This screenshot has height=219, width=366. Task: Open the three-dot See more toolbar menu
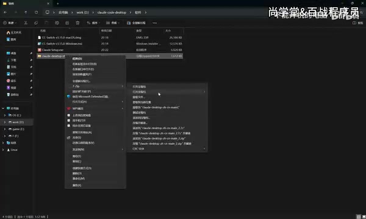coord(154,23)
